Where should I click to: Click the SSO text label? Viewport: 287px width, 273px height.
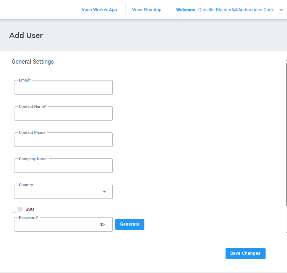tap(30, 209)
